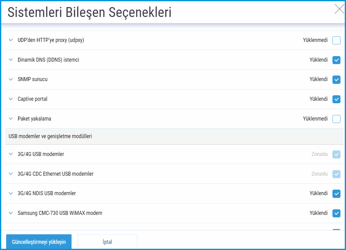Image resolution: width=346 pixels, height=250 pixels.
Task: Expand the UDP'den HTTP'ye proxy (udpxy) row
Action: (11, 40)
